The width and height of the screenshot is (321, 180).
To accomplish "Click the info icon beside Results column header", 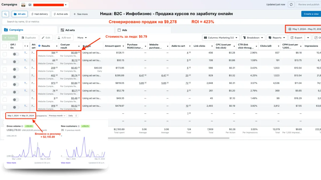I will tap(39, 46).
